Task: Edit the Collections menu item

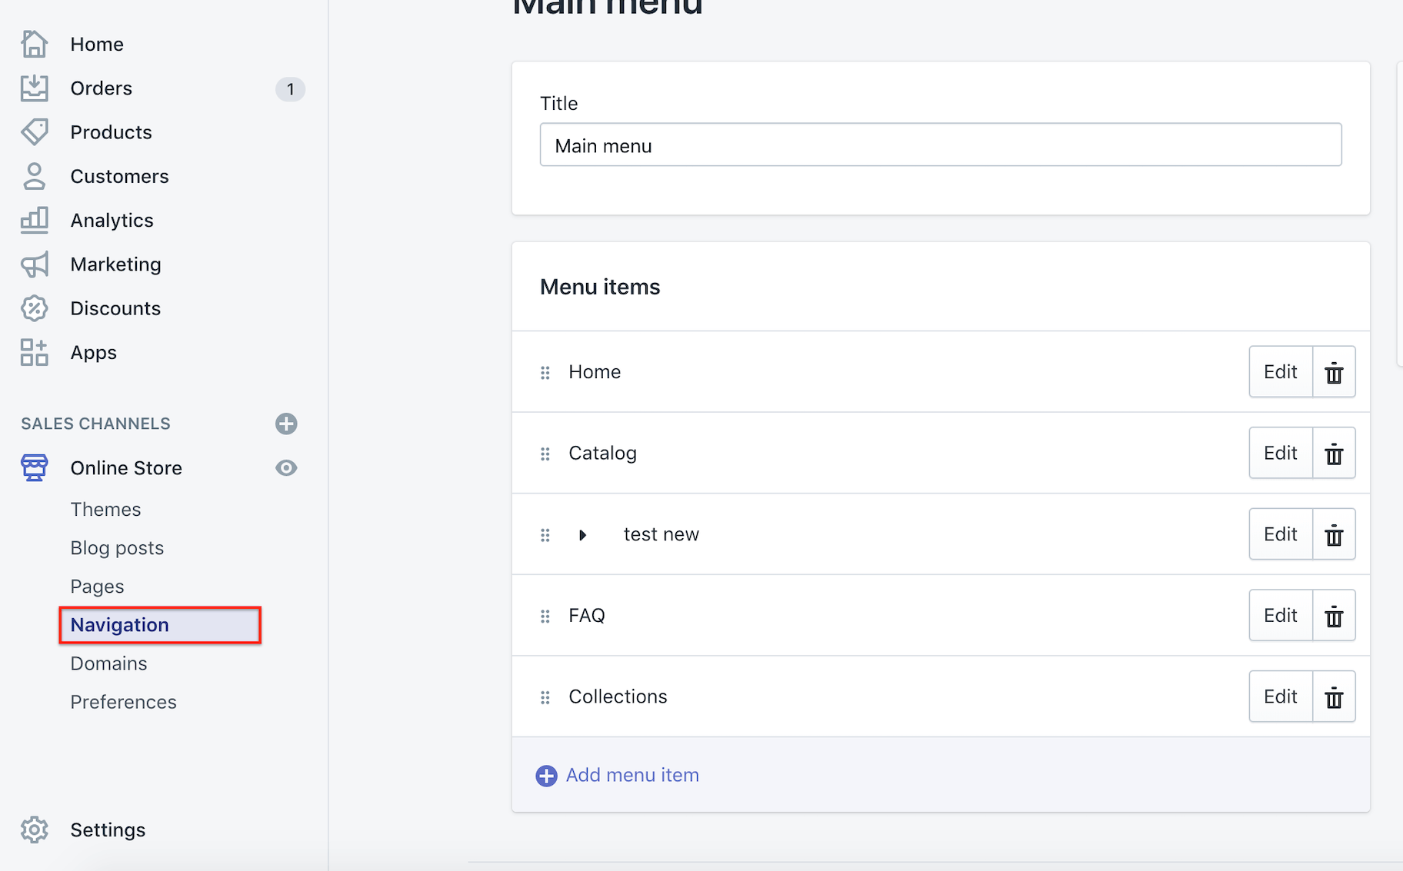Action: click(1279, 696)
